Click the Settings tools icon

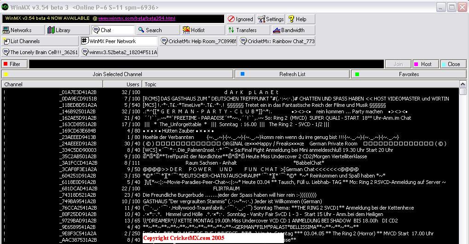click(261, 19)
